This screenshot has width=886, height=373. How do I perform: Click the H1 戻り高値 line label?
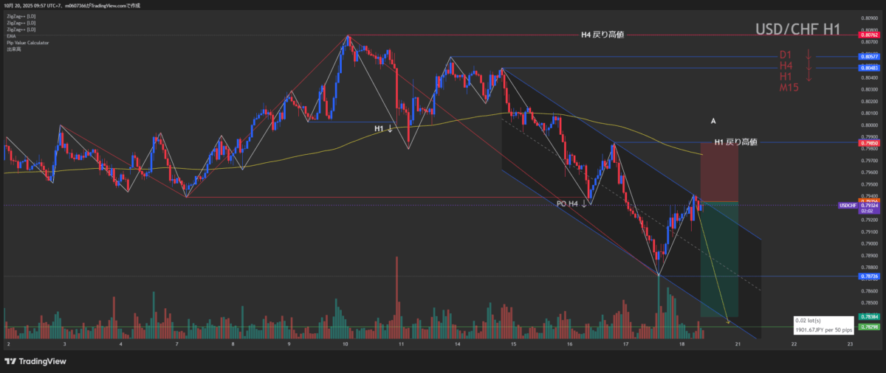tap(735, 142)
